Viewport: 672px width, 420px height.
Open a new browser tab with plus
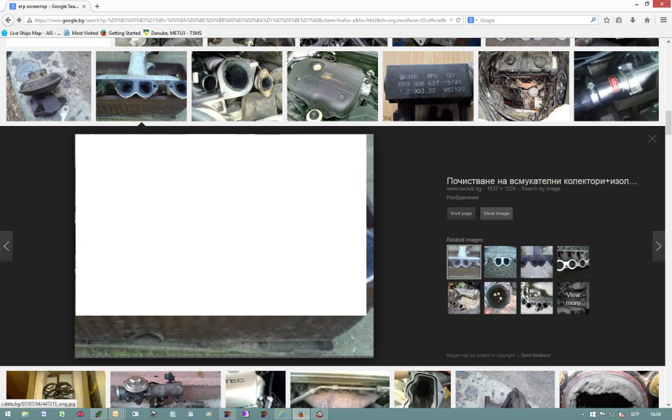point(97,6)
